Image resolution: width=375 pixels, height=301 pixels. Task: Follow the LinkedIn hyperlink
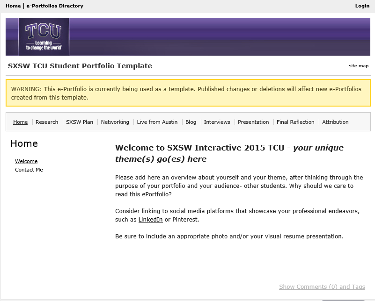coord(150,219)
